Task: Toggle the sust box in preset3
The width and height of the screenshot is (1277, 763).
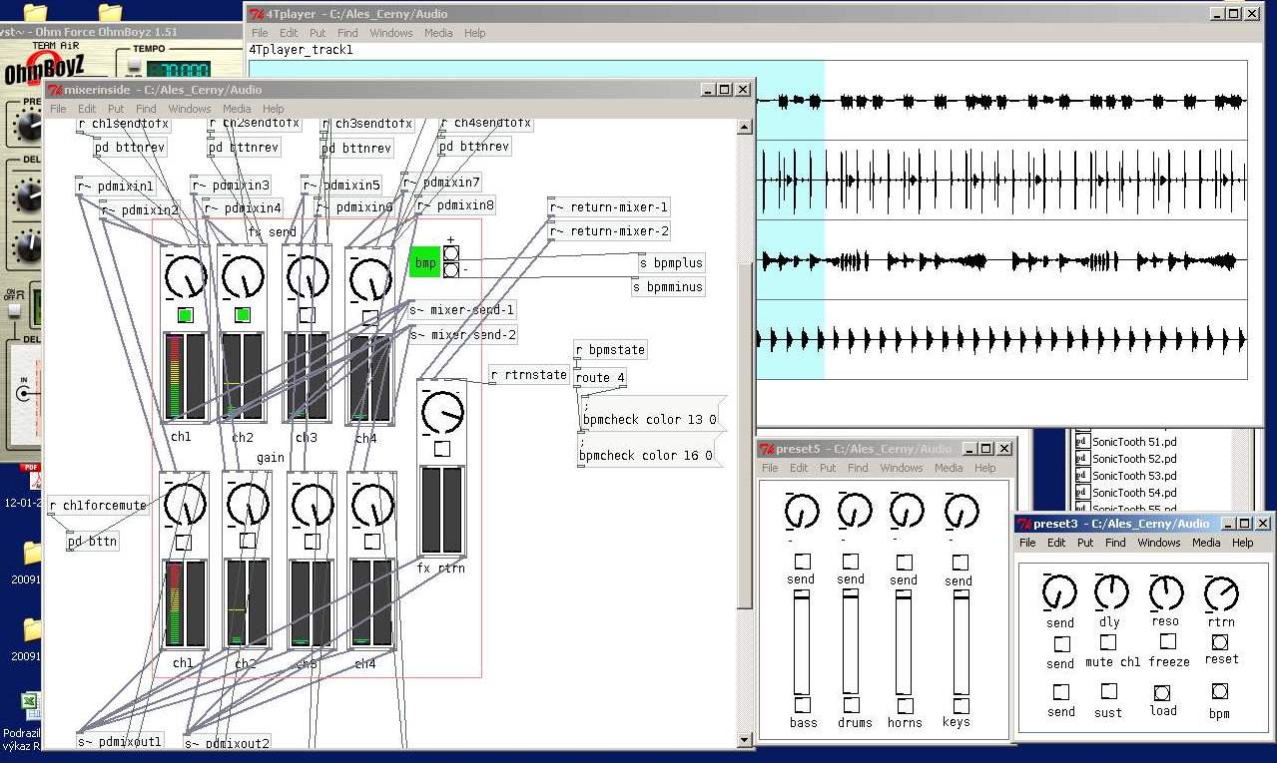Action: (x=1108, y=691)
